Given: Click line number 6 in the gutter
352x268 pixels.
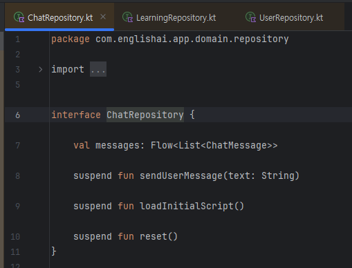Looking at the screenshot, I should pos(17,115).
